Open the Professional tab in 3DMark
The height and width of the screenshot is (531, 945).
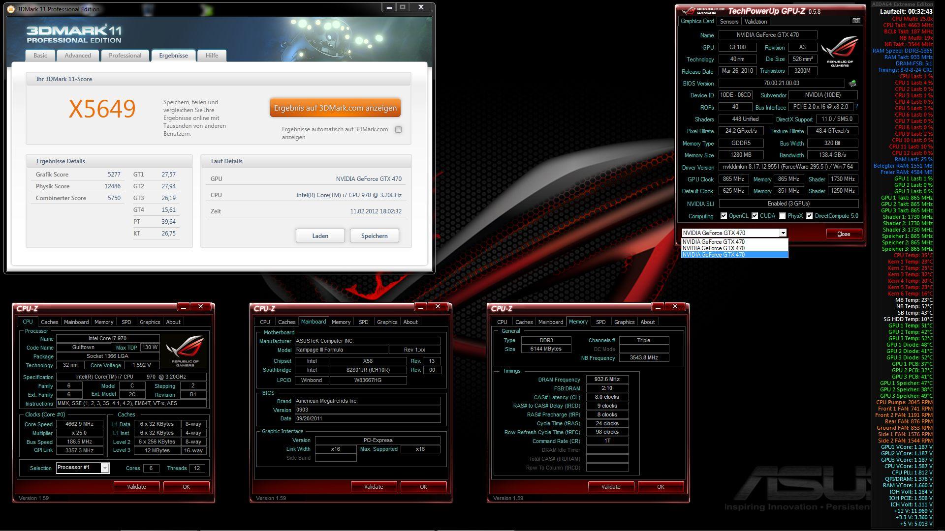125,56
